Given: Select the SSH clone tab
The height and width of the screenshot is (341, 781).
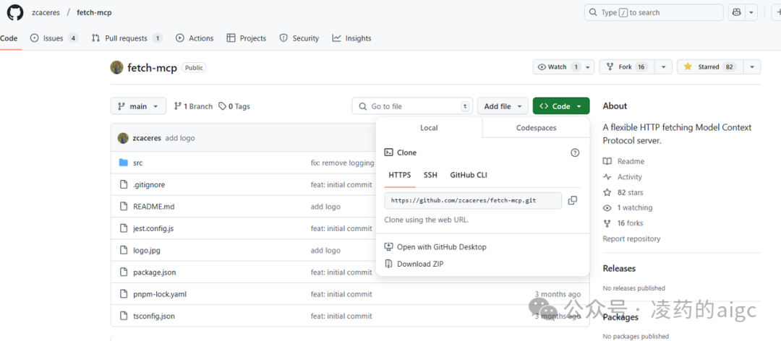Looking at the screenshot, I should coord(430,175).
